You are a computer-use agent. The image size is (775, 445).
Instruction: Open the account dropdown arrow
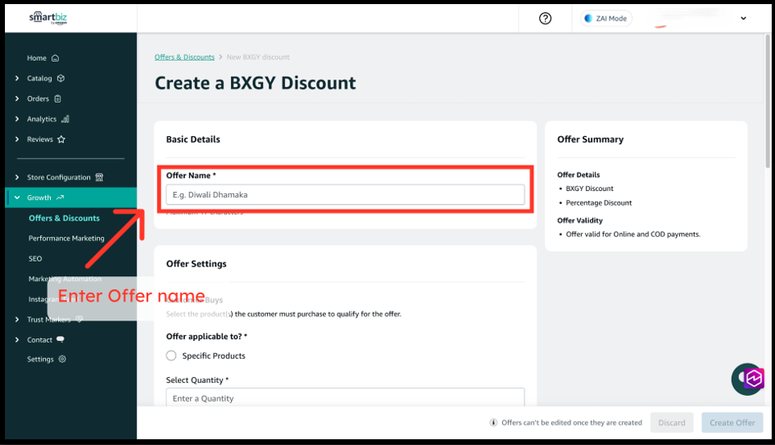744,18
